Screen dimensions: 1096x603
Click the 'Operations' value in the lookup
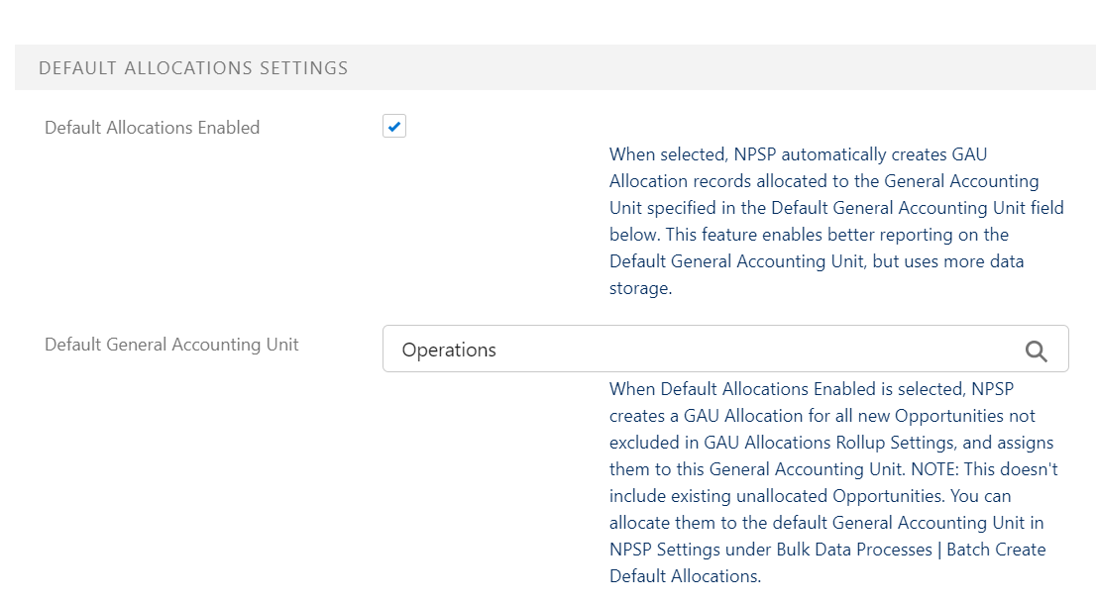449,351
